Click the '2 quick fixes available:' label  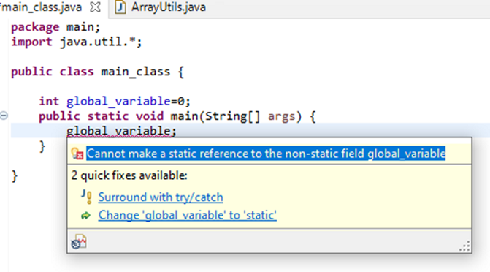point(129,175)
